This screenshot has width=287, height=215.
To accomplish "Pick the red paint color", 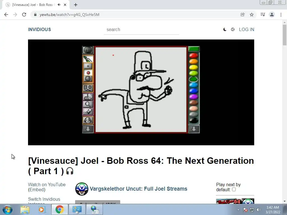I will click(193, 56).
